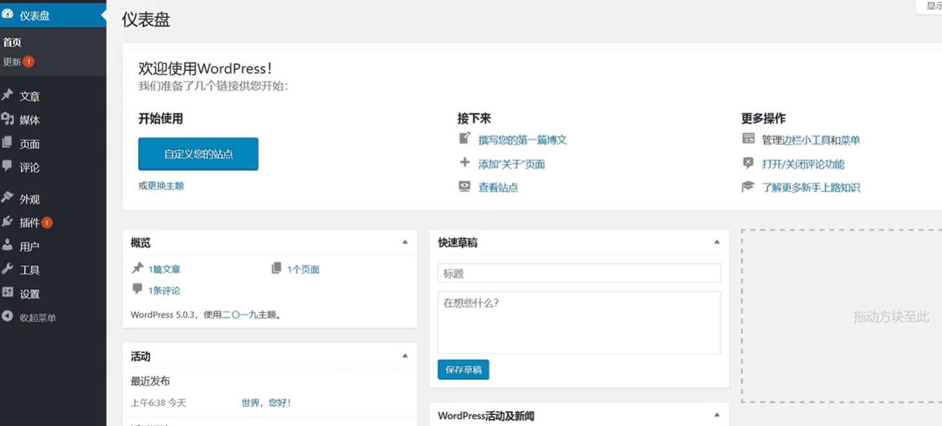Focus the 在想些什么？ text area
This screenshot has width=942, height=426.
tap(579, 322)
